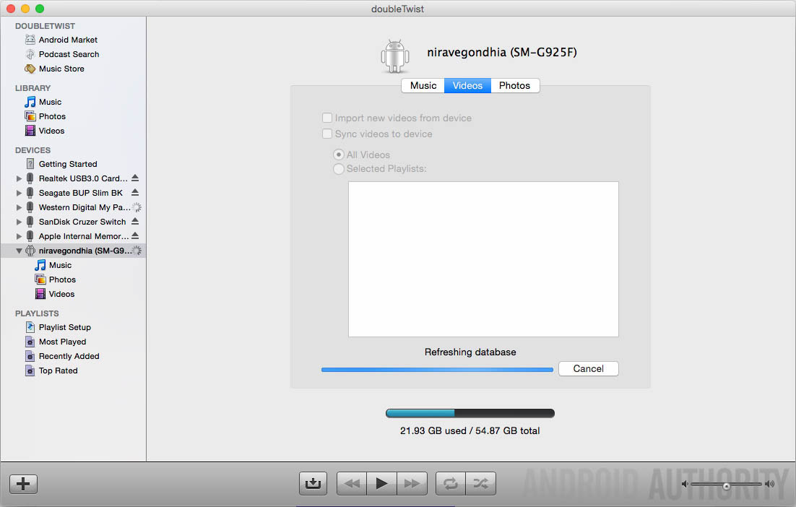Enable Sync videos to device
Screen dimensions: 796x507
327,134
